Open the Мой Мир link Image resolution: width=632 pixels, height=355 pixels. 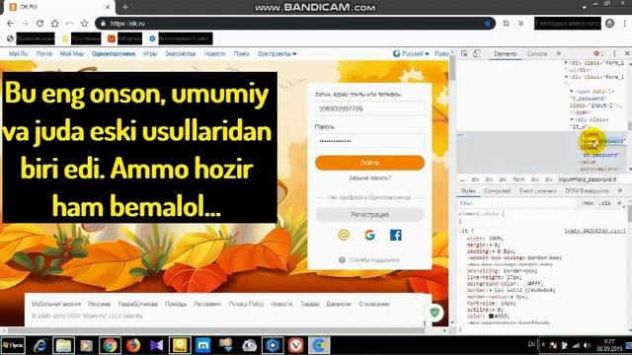(x=72, y=53)
